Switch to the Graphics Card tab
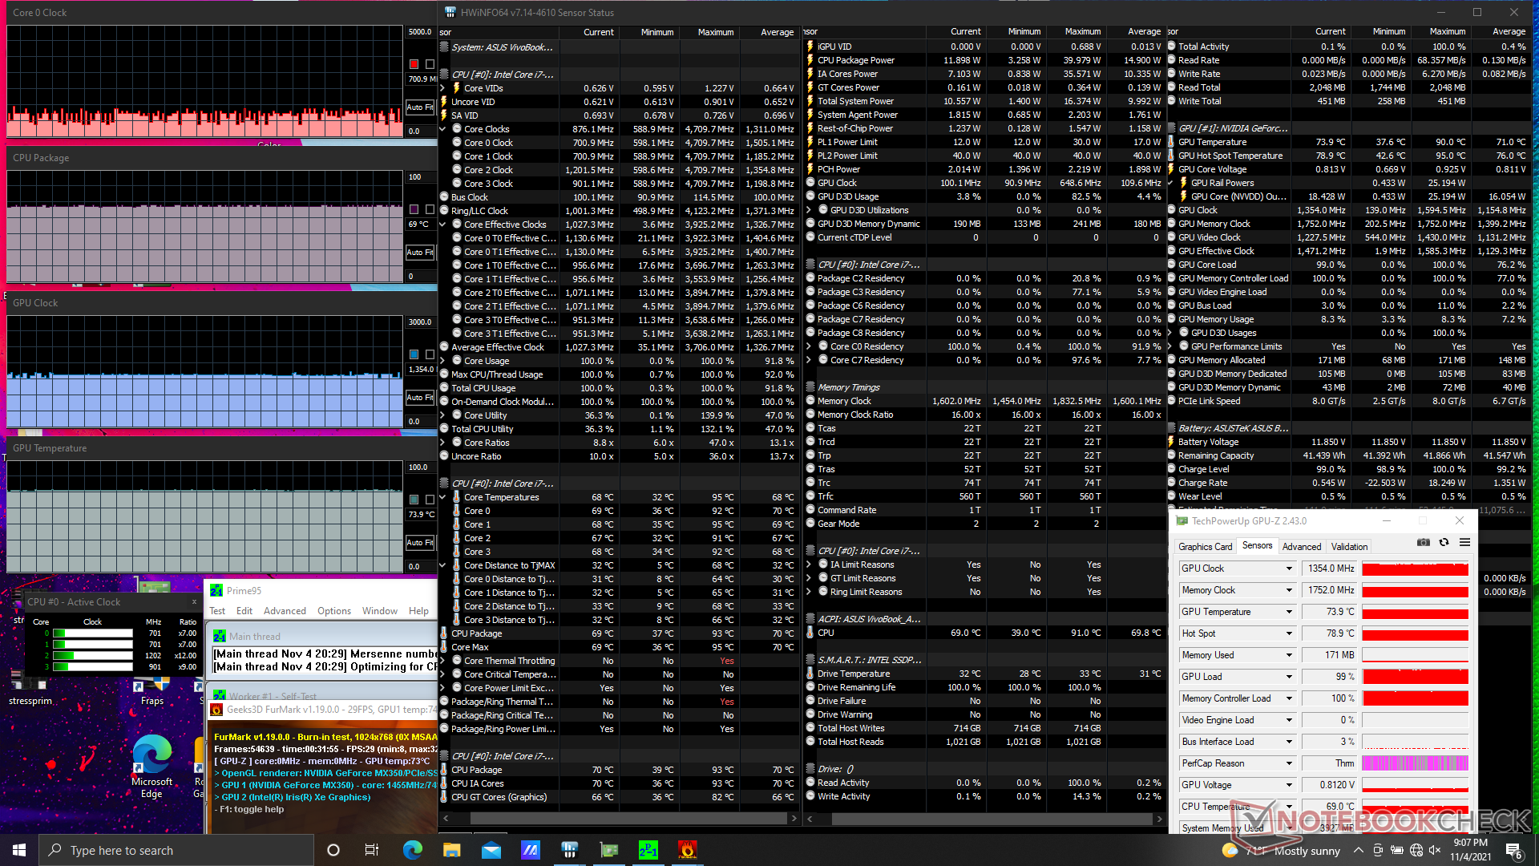The width and height of the screenshot is (1539, 866). [1205, 547]
